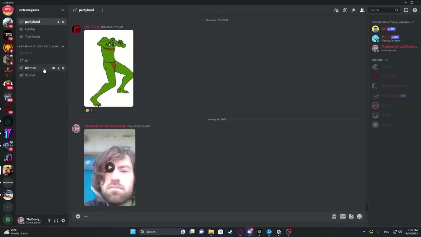Send a gift with gift icon
The image size is (421, 237).
[x=334, y=216]
